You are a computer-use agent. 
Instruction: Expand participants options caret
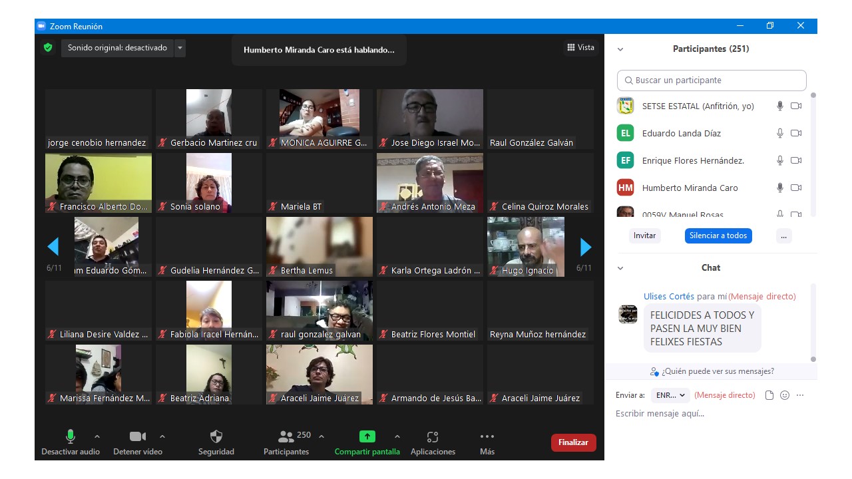321,436
